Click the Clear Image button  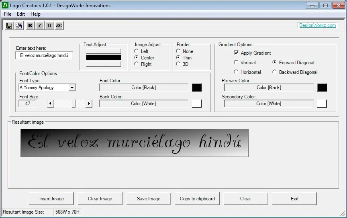click(100, 199)
